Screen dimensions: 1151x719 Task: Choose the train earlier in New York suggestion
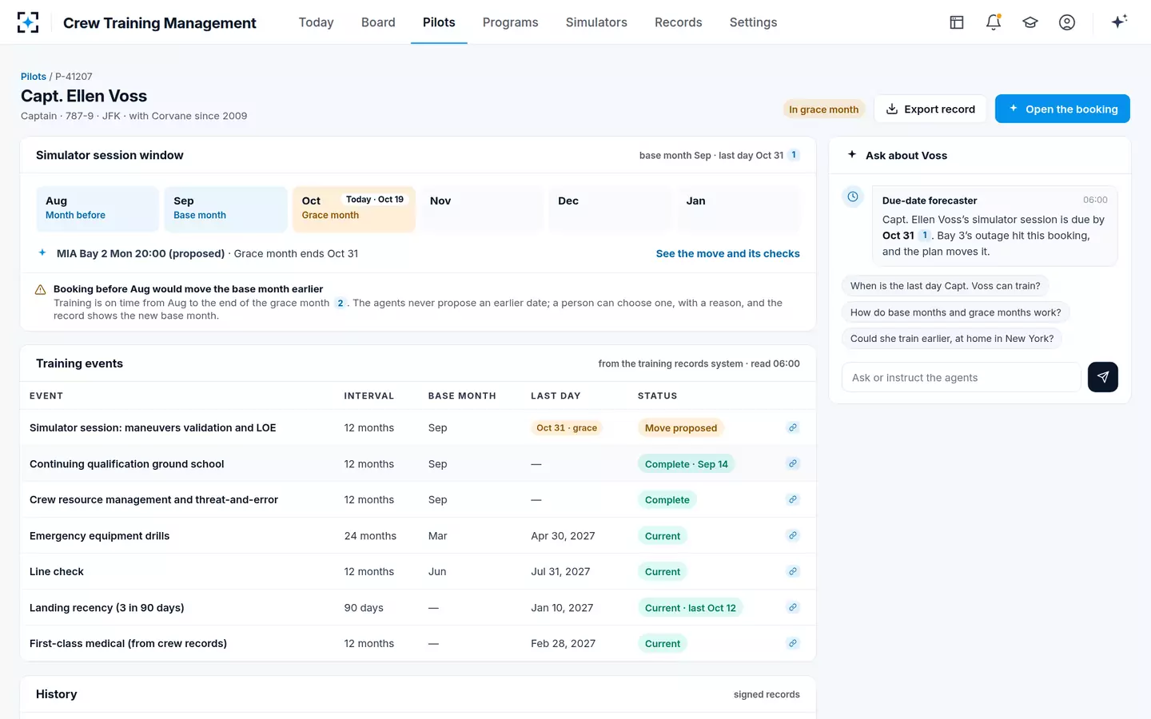952,339
